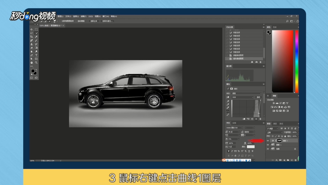Screen dimensions: 328x185
Task: Delete the current history state
Action: [x=260, y=62]
